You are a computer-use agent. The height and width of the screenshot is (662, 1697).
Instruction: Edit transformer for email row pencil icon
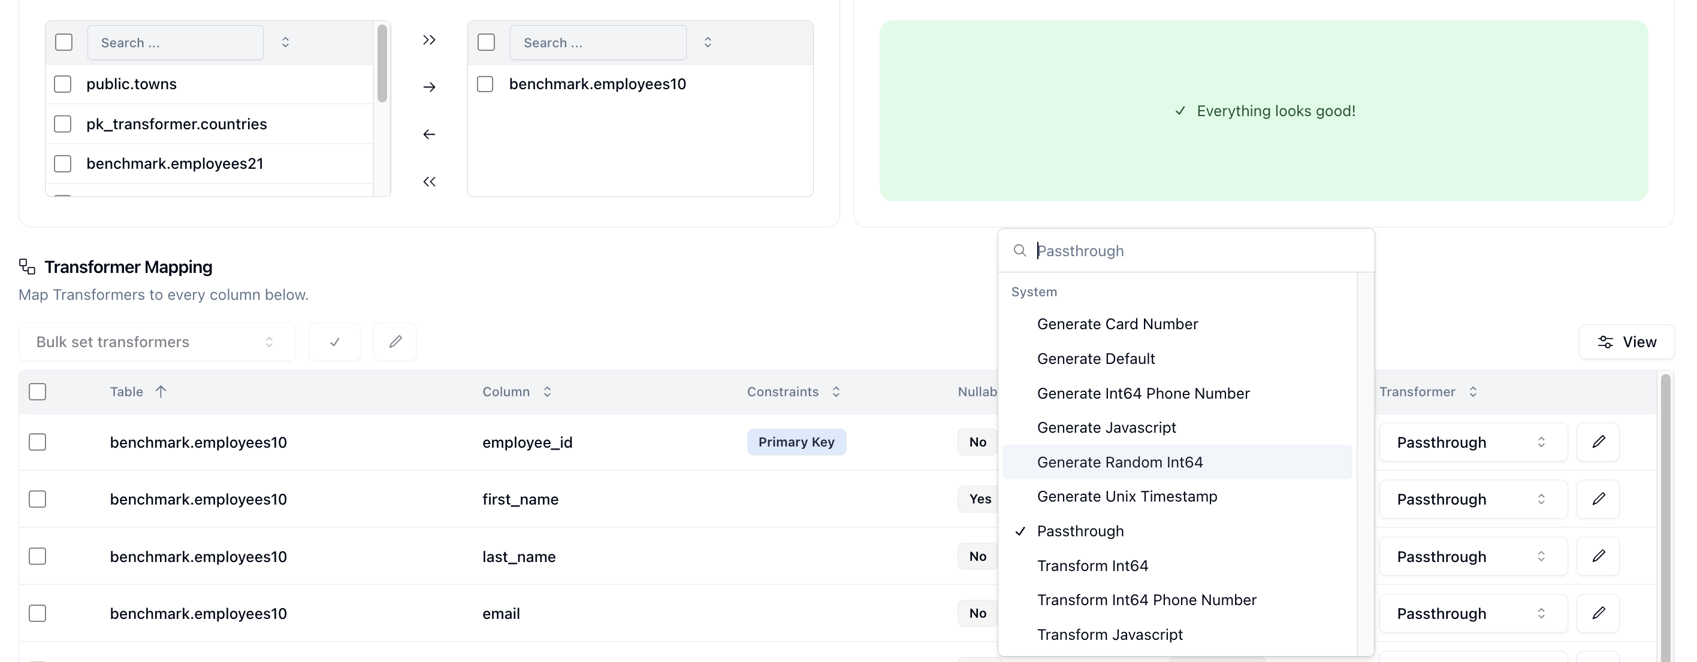point(1598,614)
